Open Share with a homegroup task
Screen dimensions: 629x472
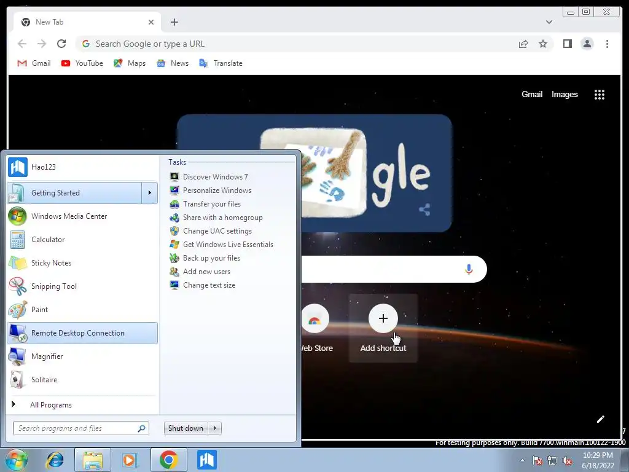click(216, 218)
